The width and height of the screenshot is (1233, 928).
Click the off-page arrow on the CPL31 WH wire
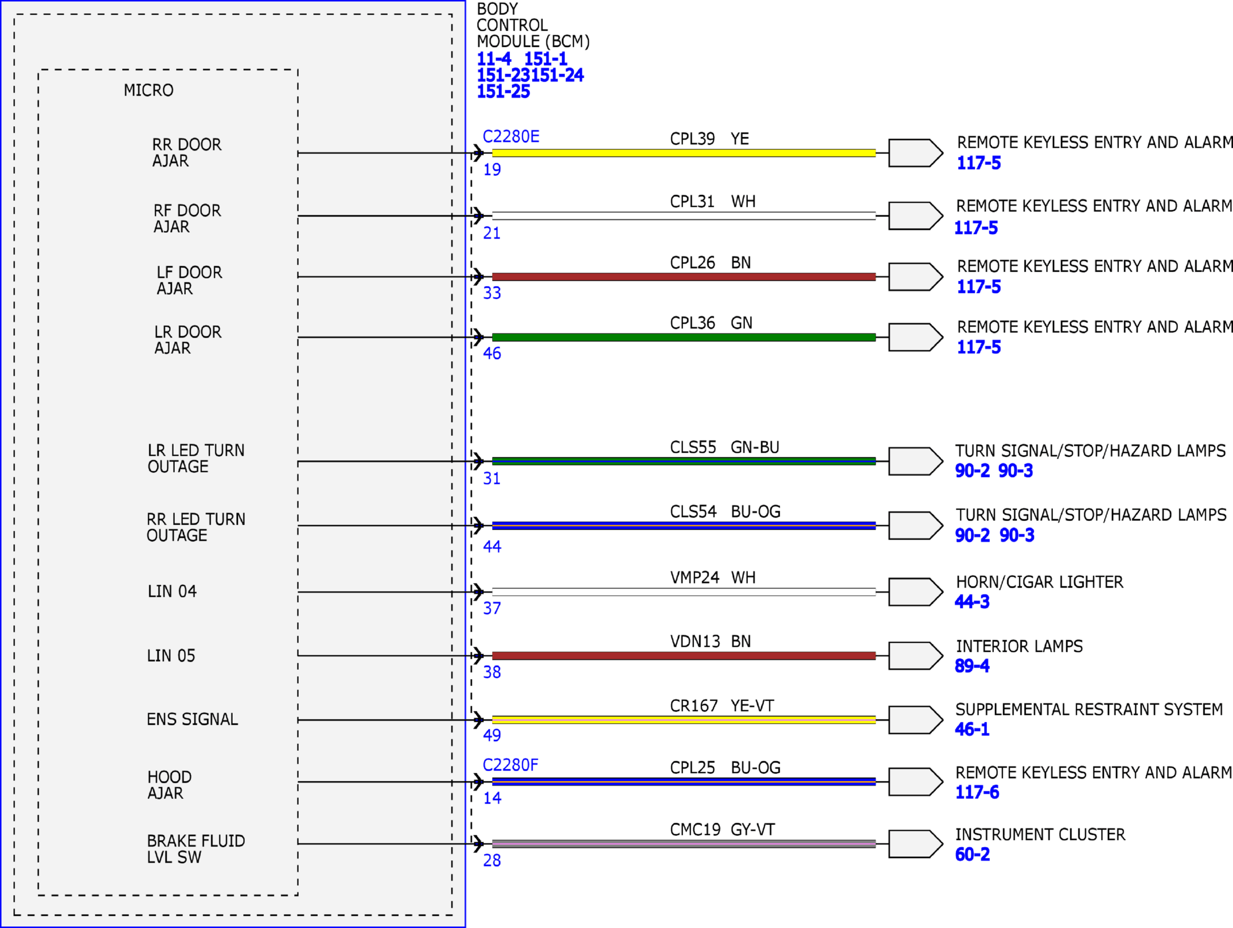[915, 216]
